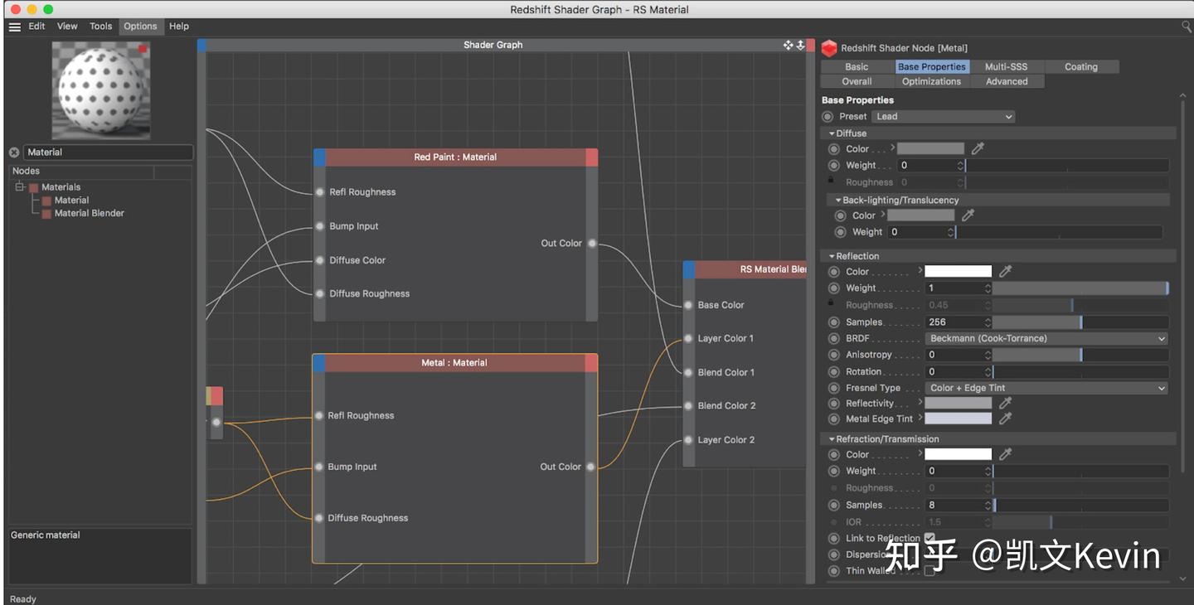Click the Out Color port on Red Paint
This screenshot has width=1194, height=605.
click(591, 244)
